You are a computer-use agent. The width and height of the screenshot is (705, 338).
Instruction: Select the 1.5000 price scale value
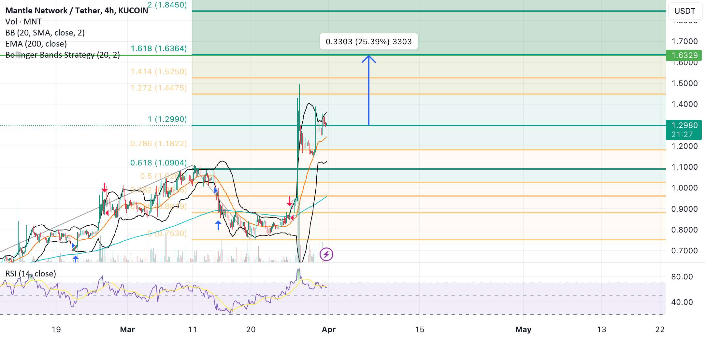click(685, 83)
